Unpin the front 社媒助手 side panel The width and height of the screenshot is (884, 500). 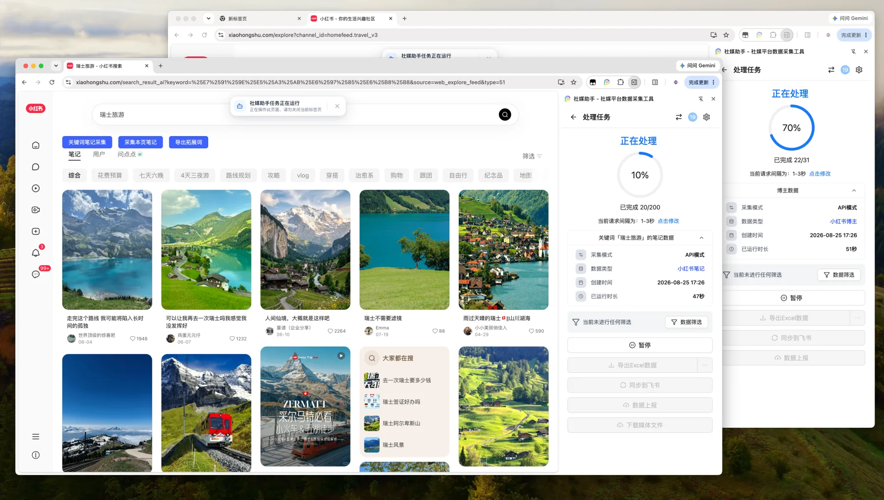(x=701, y=99)
